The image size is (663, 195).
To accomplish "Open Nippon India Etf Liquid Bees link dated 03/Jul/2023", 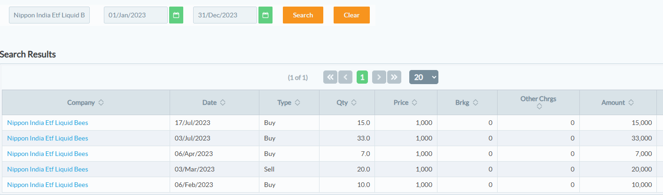I will tap(47, 138).
